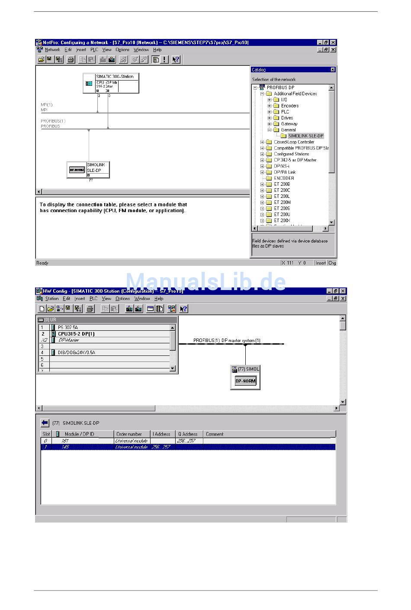The height and width of the screenshot is (610, 411).
Task: Open the Station menu in HW Config
Action: (x=52, y=299)
